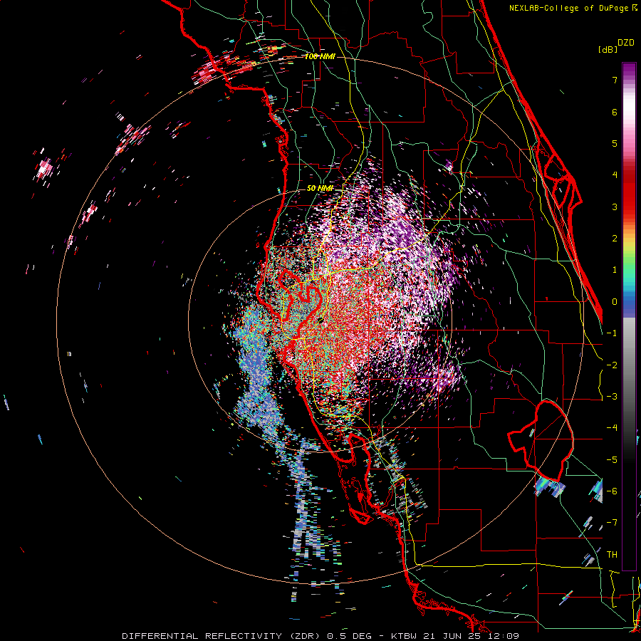Image resolution: width=641 pixels, height=641 pixels.
Task: Click the -7 value on the color scale
Action: pyautogui.click(x=612, y=523)
